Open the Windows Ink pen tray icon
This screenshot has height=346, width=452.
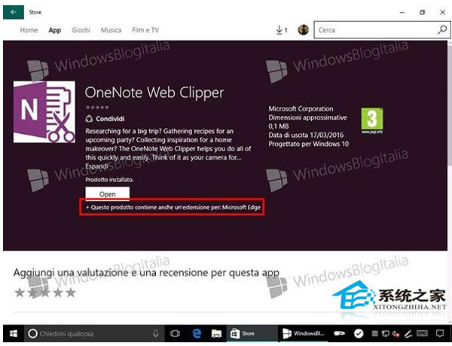point(408,334)
